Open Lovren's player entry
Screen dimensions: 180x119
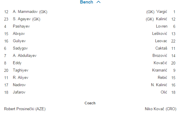162,26
